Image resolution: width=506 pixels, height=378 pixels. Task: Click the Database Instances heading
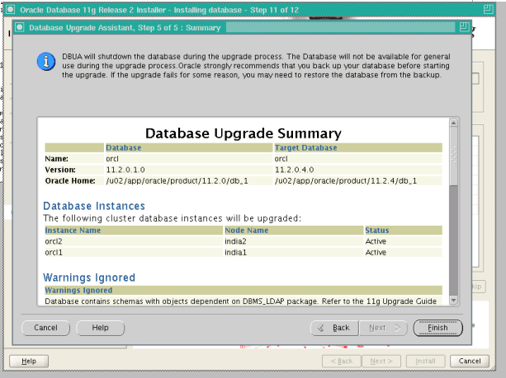94,206
